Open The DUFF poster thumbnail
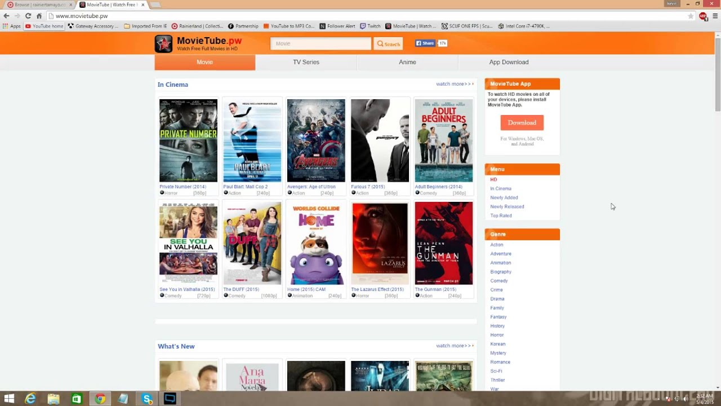 click(x=252, y=244)
